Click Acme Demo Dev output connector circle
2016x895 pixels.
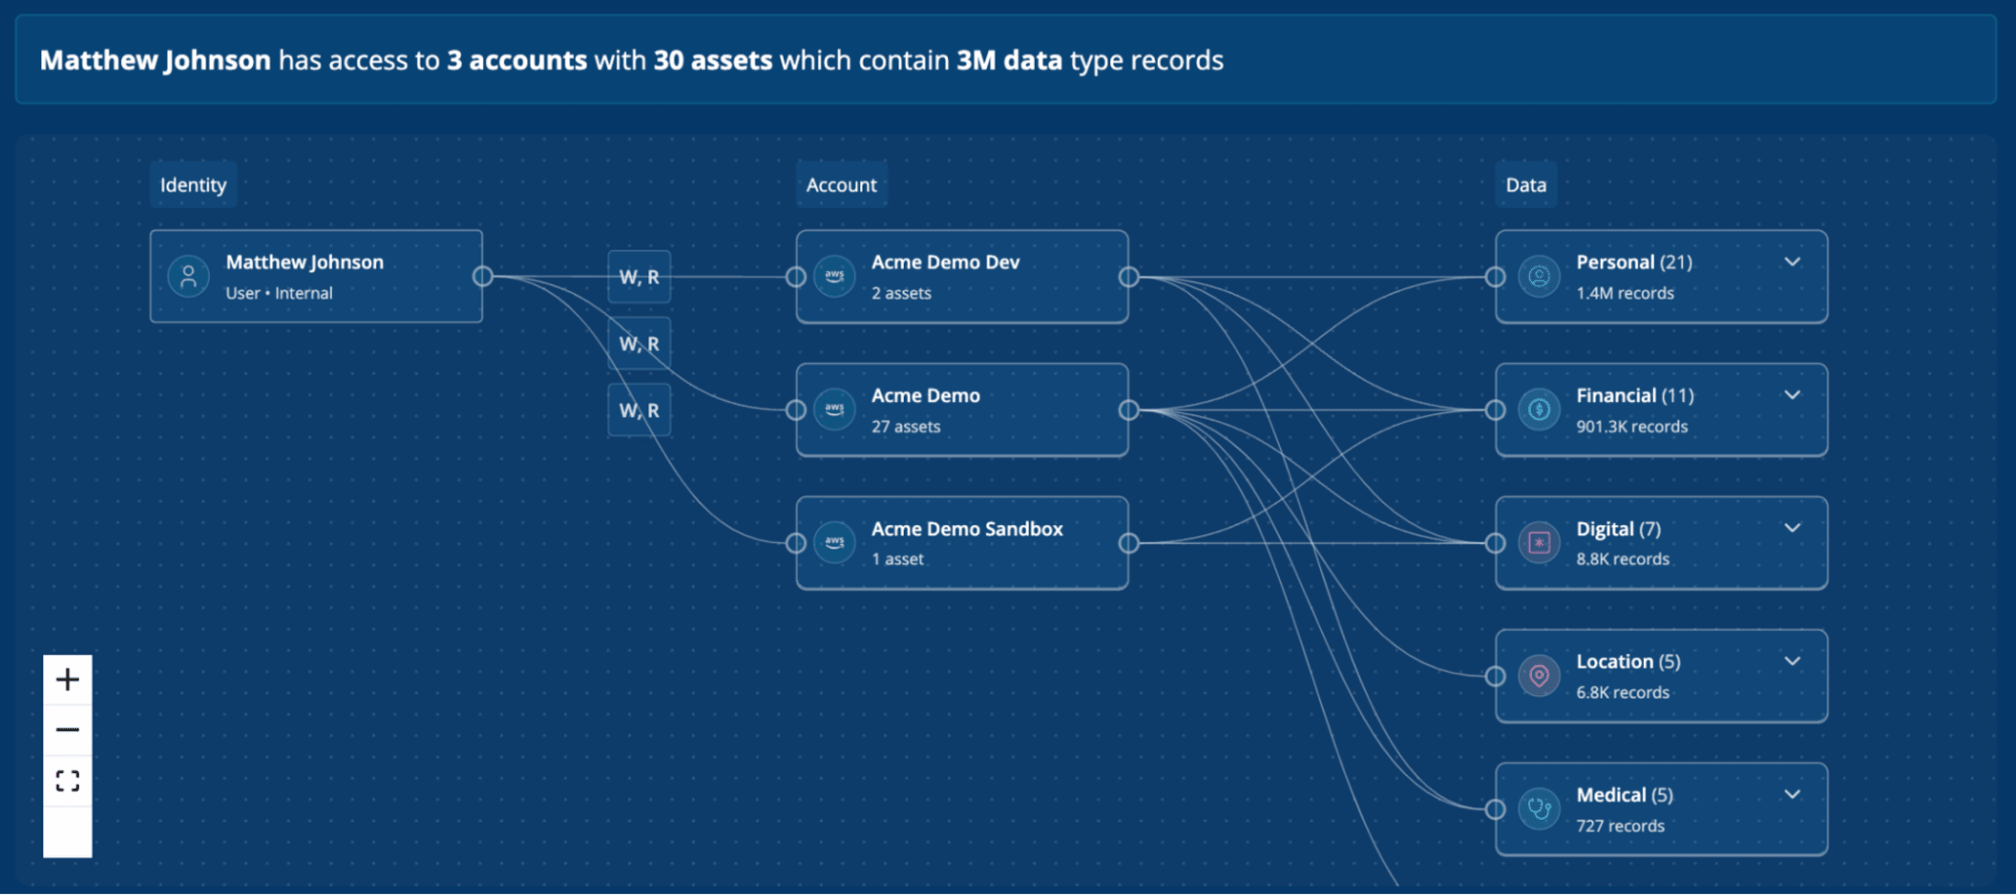[1129, 277]
